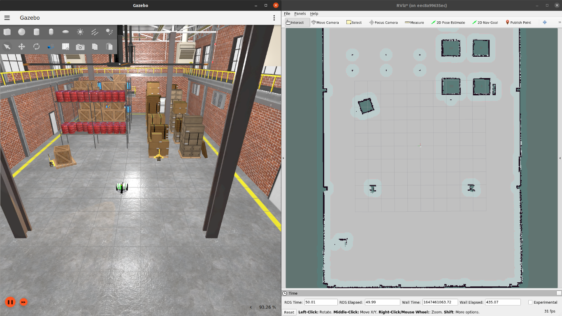Click the Gazebo header title text
Image resolution: width=562 pixels, height=316 pixels.
pos(30,18)
